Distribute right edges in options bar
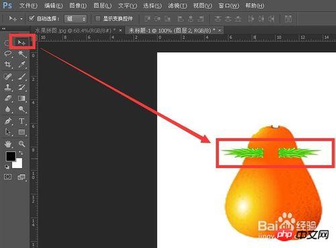Viewport: 336px width, 248px height. click(271, 19)
